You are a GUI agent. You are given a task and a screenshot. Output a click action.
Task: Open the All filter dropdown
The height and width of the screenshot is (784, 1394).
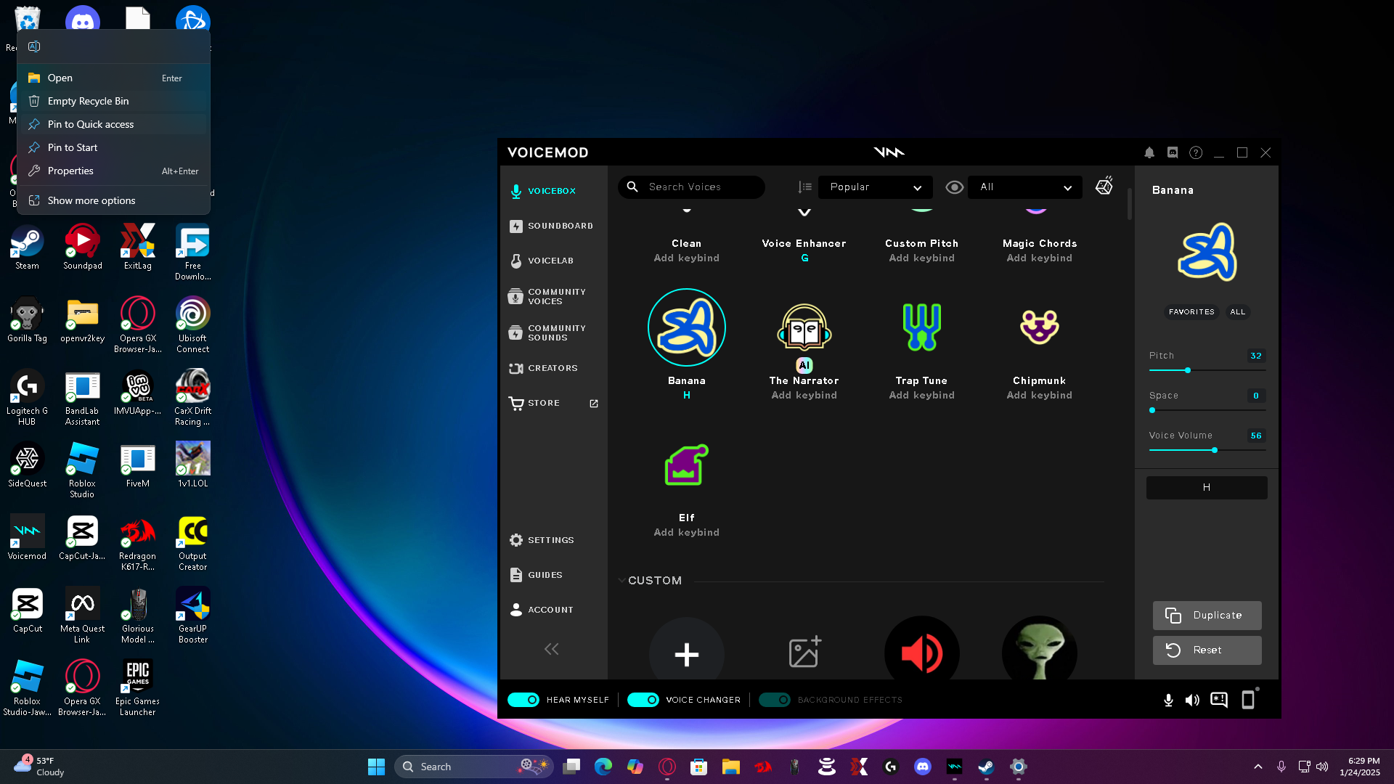point(1024,187)
